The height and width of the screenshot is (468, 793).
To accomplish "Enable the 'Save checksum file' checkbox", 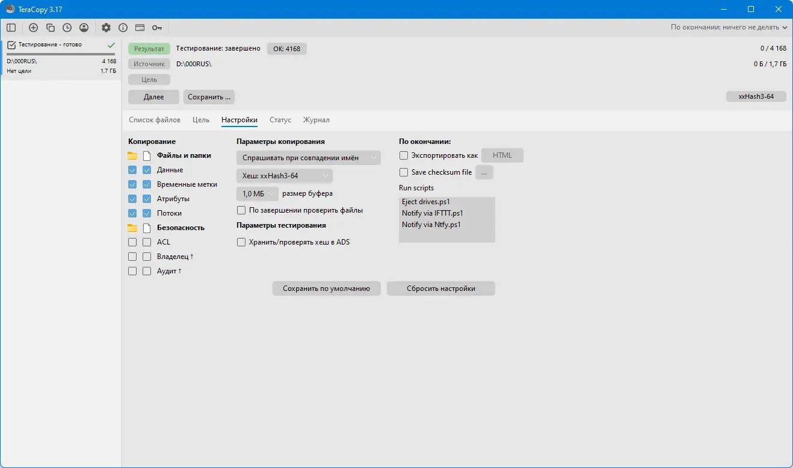I will (x=404, y=172).
